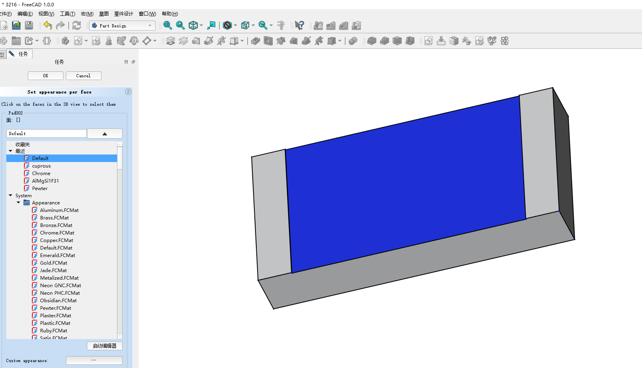Click the Validate sketch icon
This screenshot has height=368, width=642.
pyautogui.click(x=96, y=41)
